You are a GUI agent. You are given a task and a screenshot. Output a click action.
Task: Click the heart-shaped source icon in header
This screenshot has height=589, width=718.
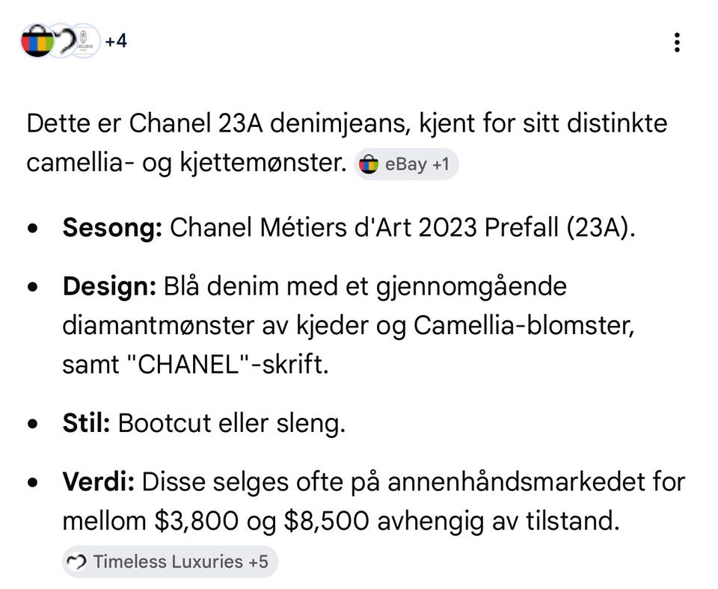(x=62, y=40)
